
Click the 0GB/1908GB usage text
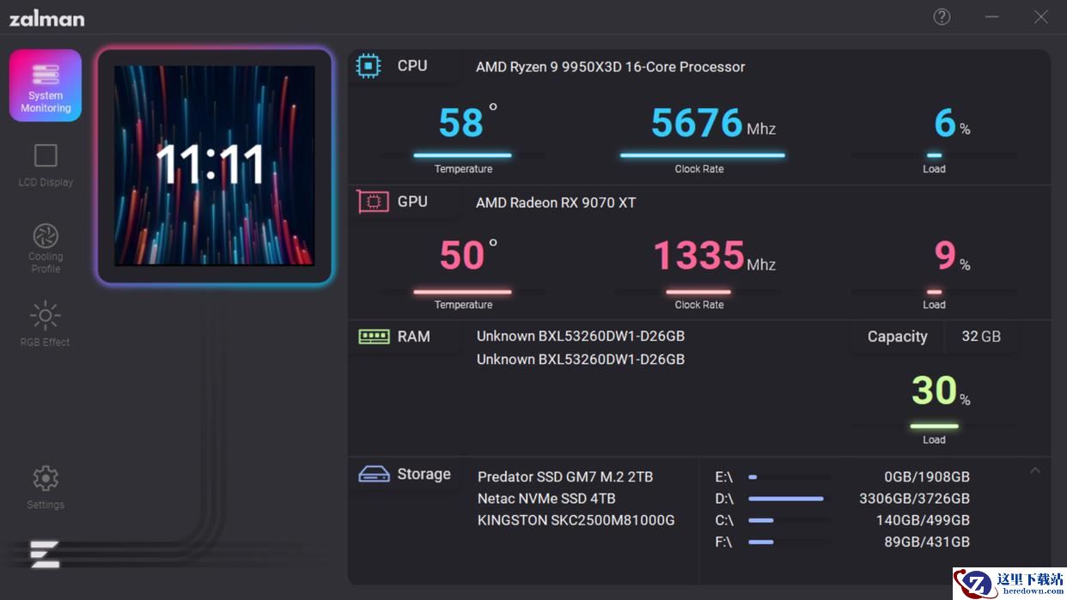(x=927, y=476)
